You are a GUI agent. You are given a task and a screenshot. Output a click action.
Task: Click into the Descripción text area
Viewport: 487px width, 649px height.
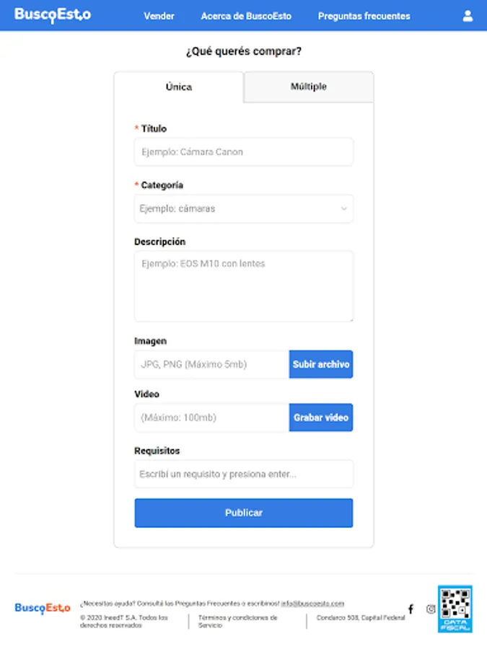point(244,286)
